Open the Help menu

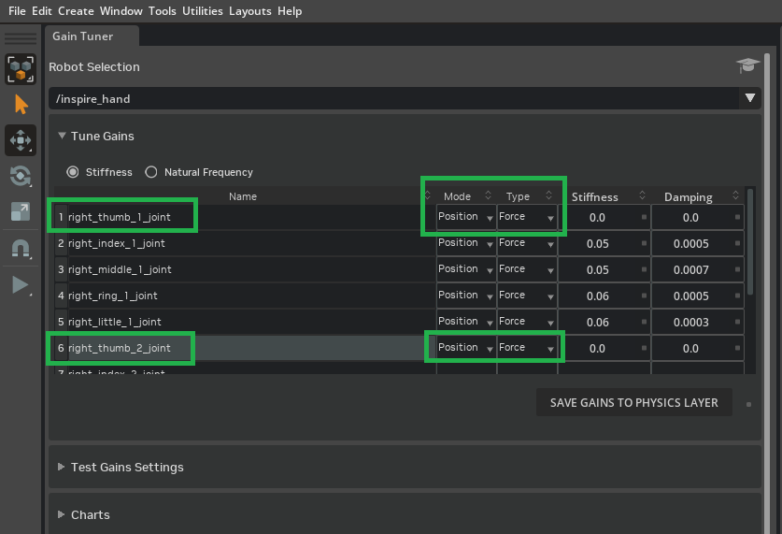(x=290, y=11)
